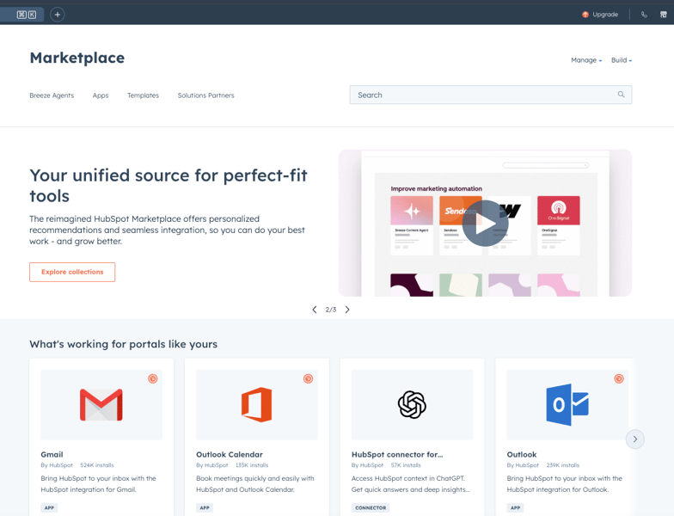The height and width of the screenshot is (516, 674).
Task: Open the phone calling icon
Action: coord(644,15)
